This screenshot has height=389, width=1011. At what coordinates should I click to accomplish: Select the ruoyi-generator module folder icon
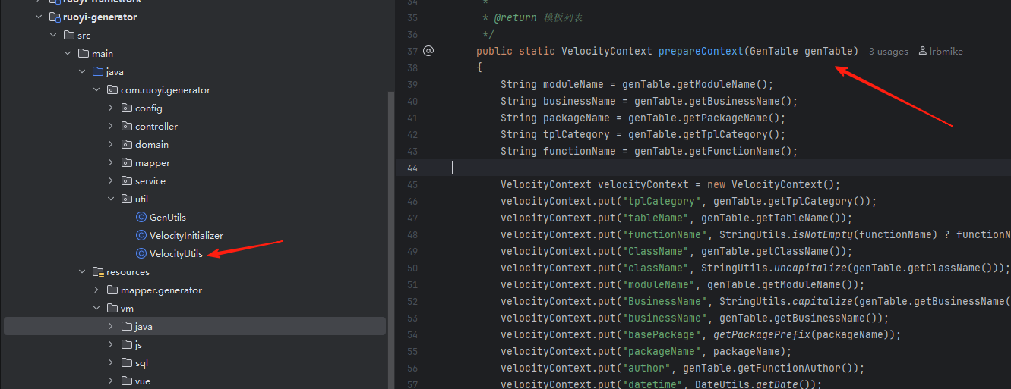click(x=54, y=17)
